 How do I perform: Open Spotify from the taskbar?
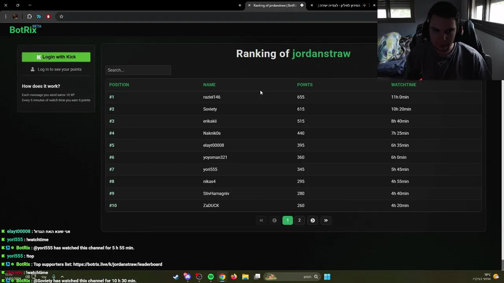coord(211,277)
